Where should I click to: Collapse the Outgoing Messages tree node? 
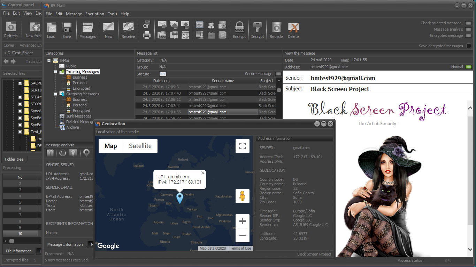[x=56, y=94]
